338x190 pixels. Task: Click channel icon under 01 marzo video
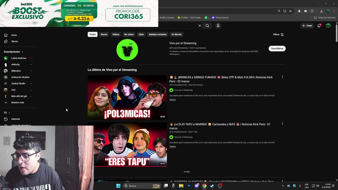pyautogui.click(x=171, y=137)
